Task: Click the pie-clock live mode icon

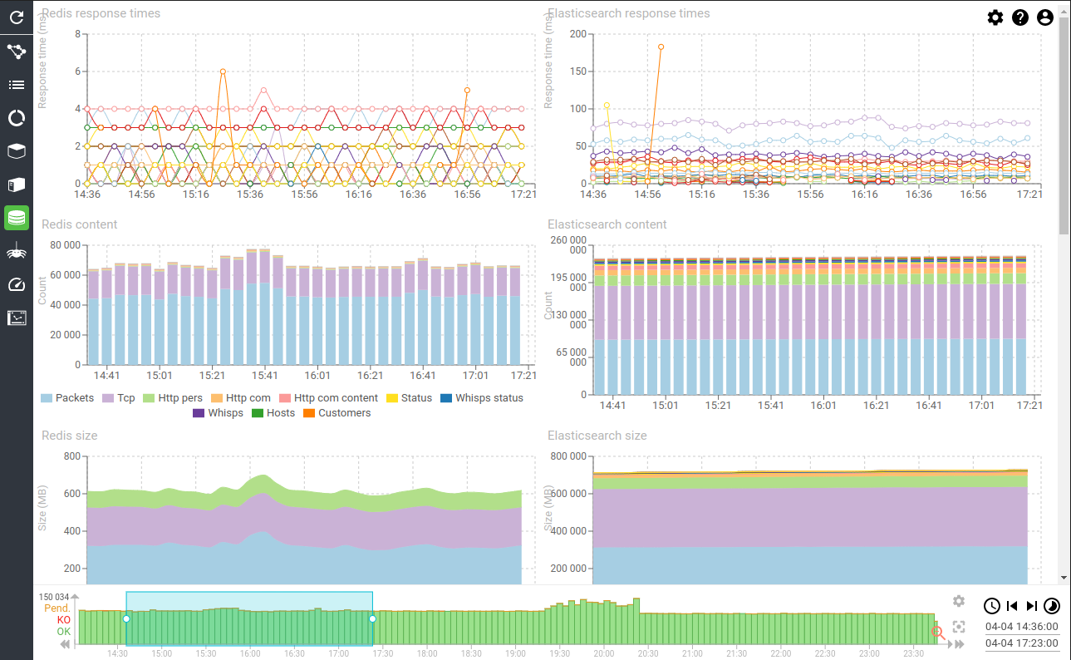Action: [x=1052, y=606]
